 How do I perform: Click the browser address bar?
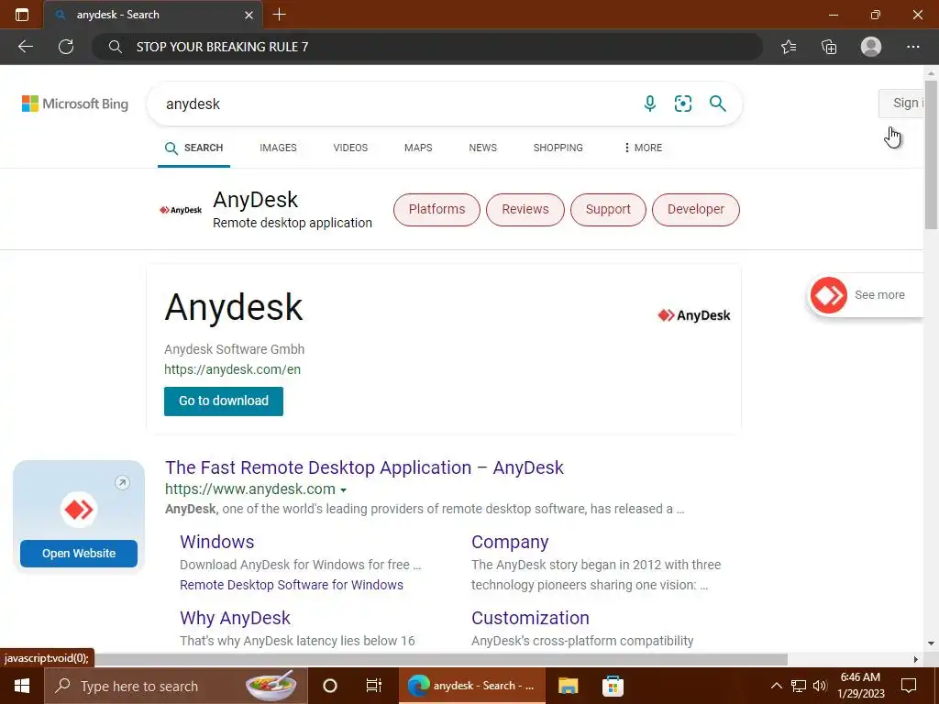(426, 47)
